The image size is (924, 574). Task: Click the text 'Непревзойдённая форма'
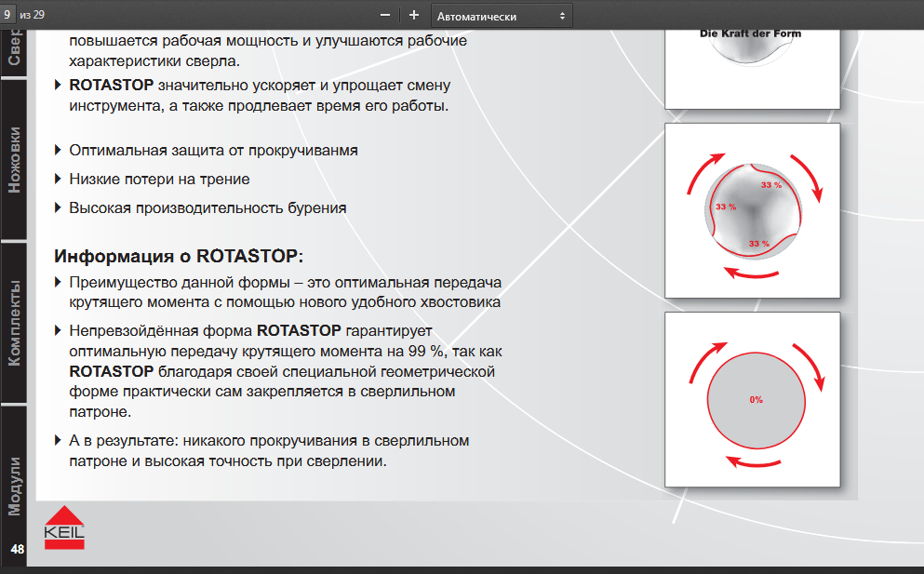click(161, 330)
